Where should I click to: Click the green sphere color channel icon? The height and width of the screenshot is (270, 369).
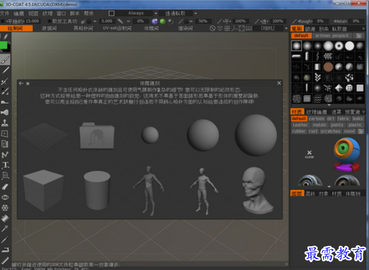[x=162, y=21]
